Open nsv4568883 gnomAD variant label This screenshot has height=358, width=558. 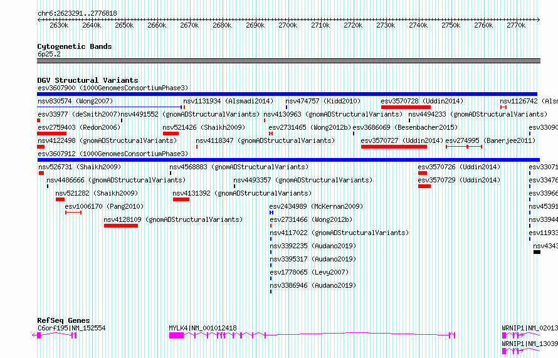click(239, 167)
